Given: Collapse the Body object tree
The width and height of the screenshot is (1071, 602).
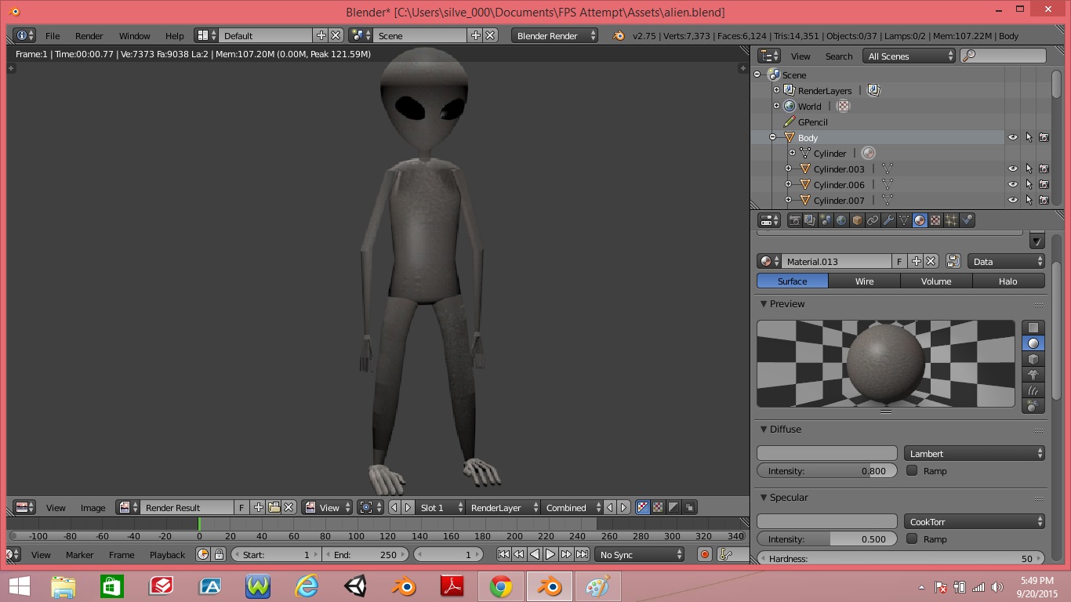Looking at the screenshot, I should click(x=772, y=138).
